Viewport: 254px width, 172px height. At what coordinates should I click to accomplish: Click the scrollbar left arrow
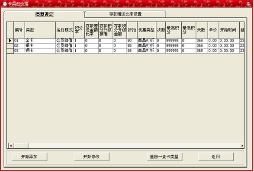(x=11, y=146)
